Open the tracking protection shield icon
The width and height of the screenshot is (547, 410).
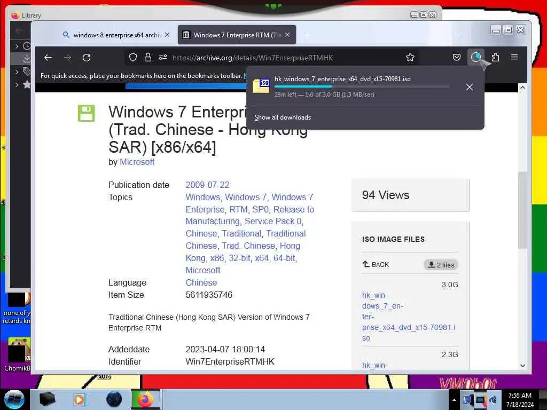click(133, 57)
